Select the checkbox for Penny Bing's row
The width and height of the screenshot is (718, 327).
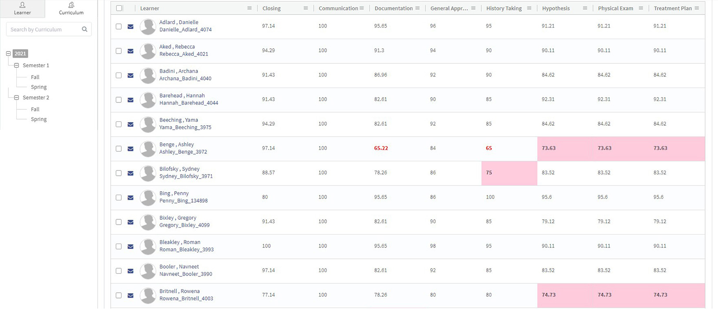pyautogui.click(x=119, y=198)
